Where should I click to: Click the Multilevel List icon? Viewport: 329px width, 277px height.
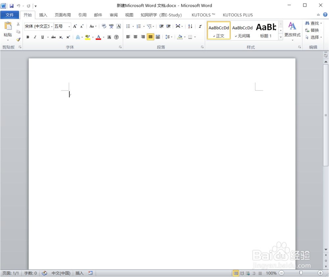coord(149,26)
